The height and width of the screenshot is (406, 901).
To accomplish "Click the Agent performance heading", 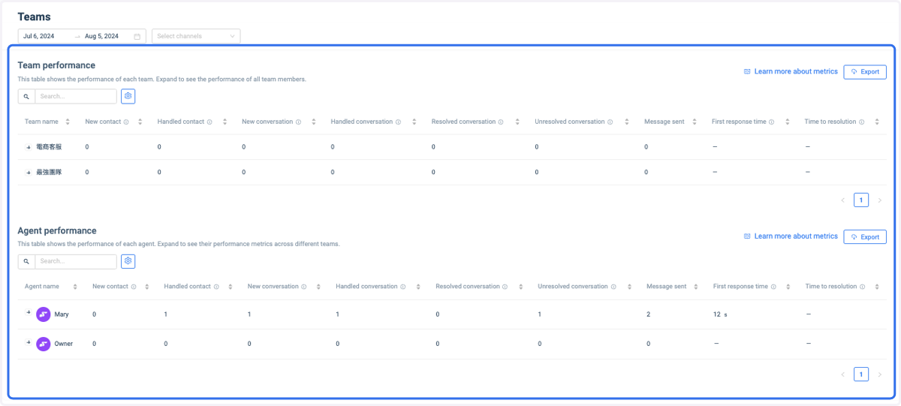I will click(57, 231).
